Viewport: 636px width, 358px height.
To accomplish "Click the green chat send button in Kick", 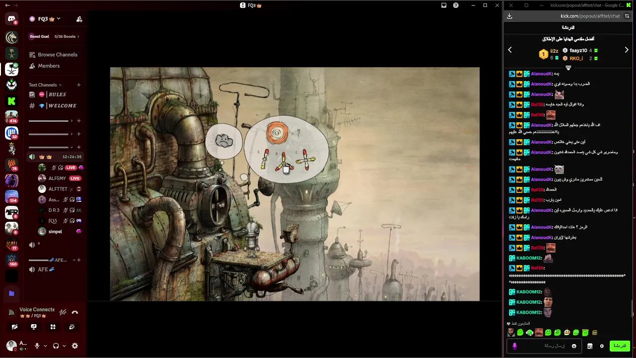I will coord(620,346).
